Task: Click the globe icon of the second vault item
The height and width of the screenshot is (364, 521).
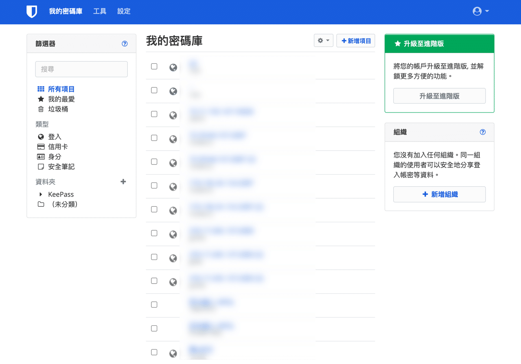Action: pyautogui.click(x=173, y=91)
